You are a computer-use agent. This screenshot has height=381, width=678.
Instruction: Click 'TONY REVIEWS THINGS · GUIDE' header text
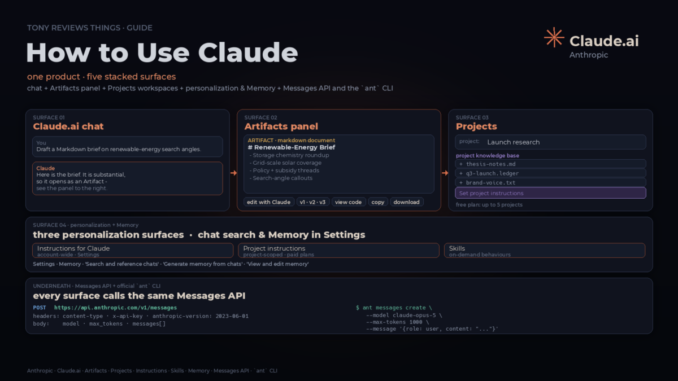(90, 28)
